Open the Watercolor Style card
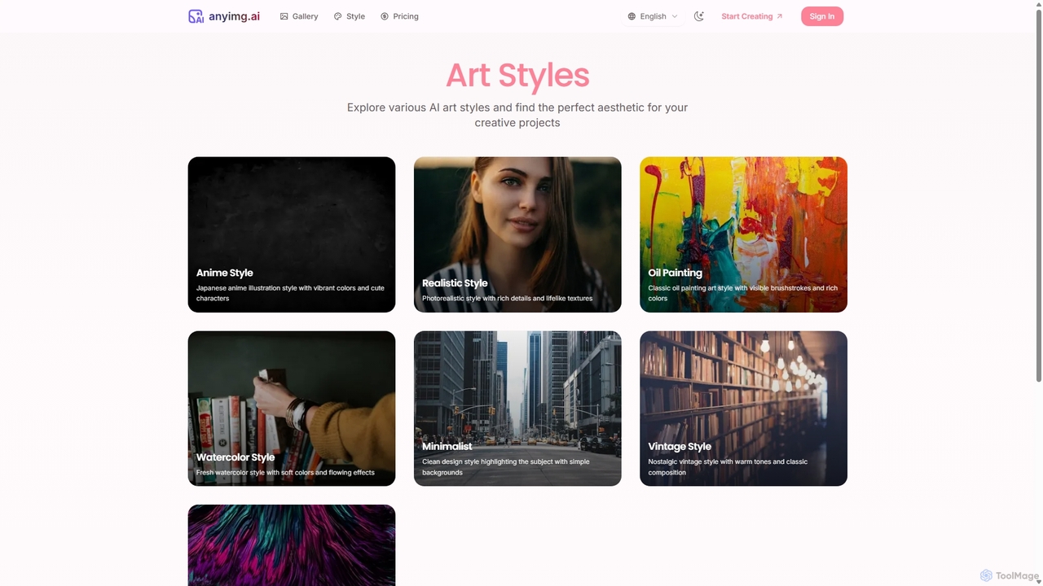This screenshot has height=586, width=1043. 292,409
